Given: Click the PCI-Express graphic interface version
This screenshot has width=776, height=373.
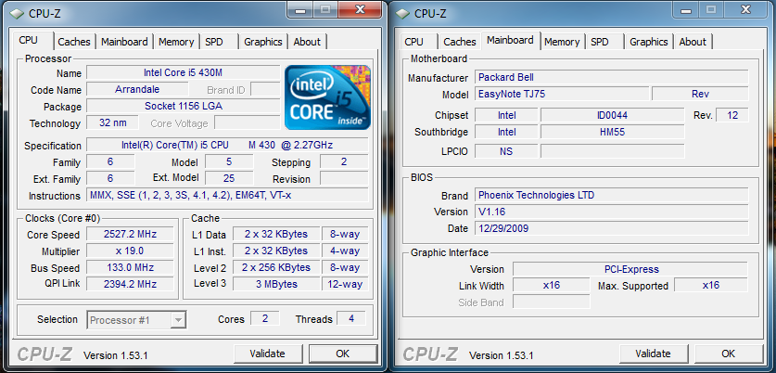Looking at the screenshot, I should [630, 269].
